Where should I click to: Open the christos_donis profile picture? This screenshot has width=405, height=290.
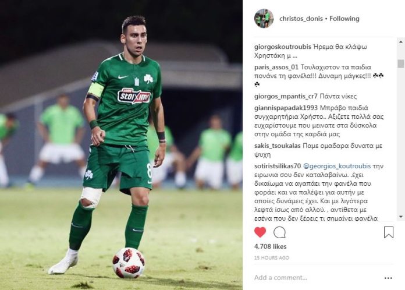264,19
